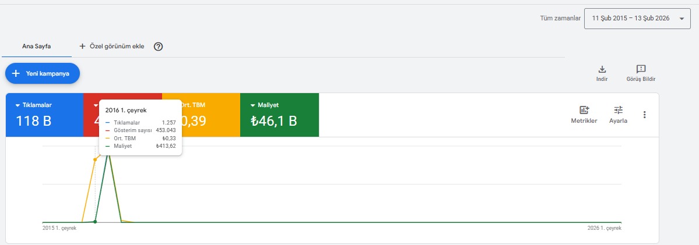Viewport: 699px width, 245px height.
Task: Select the green Maliyet metric card
Action: tap(279, 115)
